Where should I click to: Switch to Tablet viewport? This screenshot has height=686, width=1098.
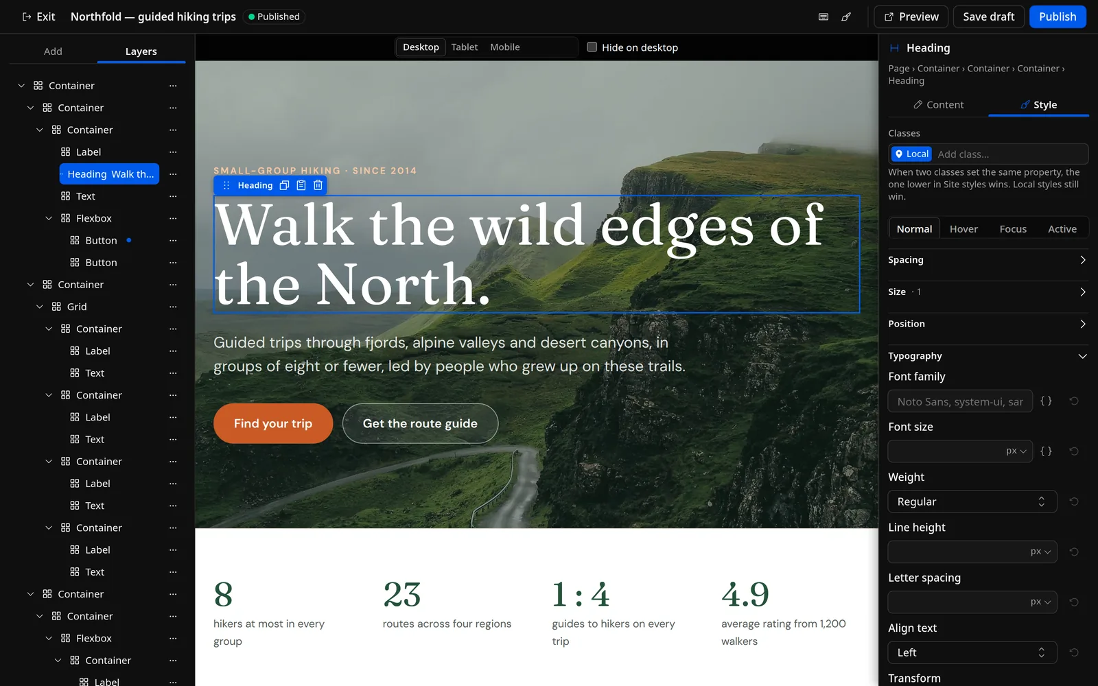click(465, 47)
